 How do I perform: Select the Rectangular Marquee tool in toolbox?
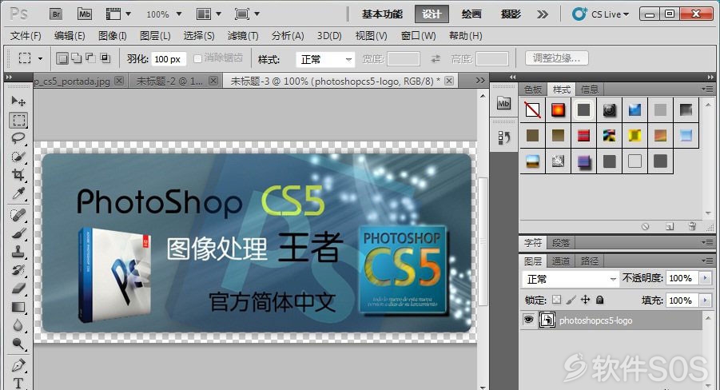point(18,121)
